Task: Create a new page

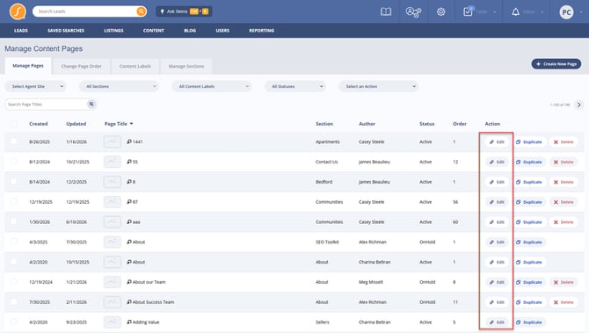Action: coord(556,64)
